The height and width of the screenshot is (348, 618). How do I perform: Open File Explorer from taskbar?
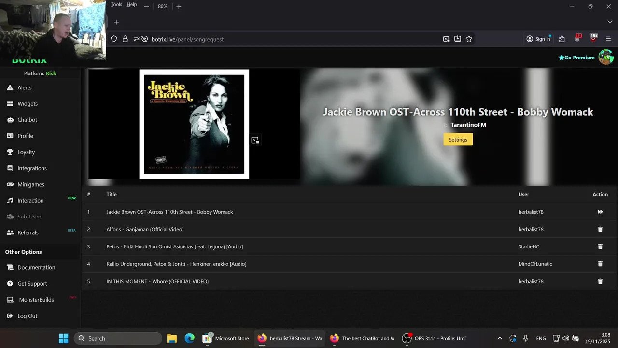(172, 338)
